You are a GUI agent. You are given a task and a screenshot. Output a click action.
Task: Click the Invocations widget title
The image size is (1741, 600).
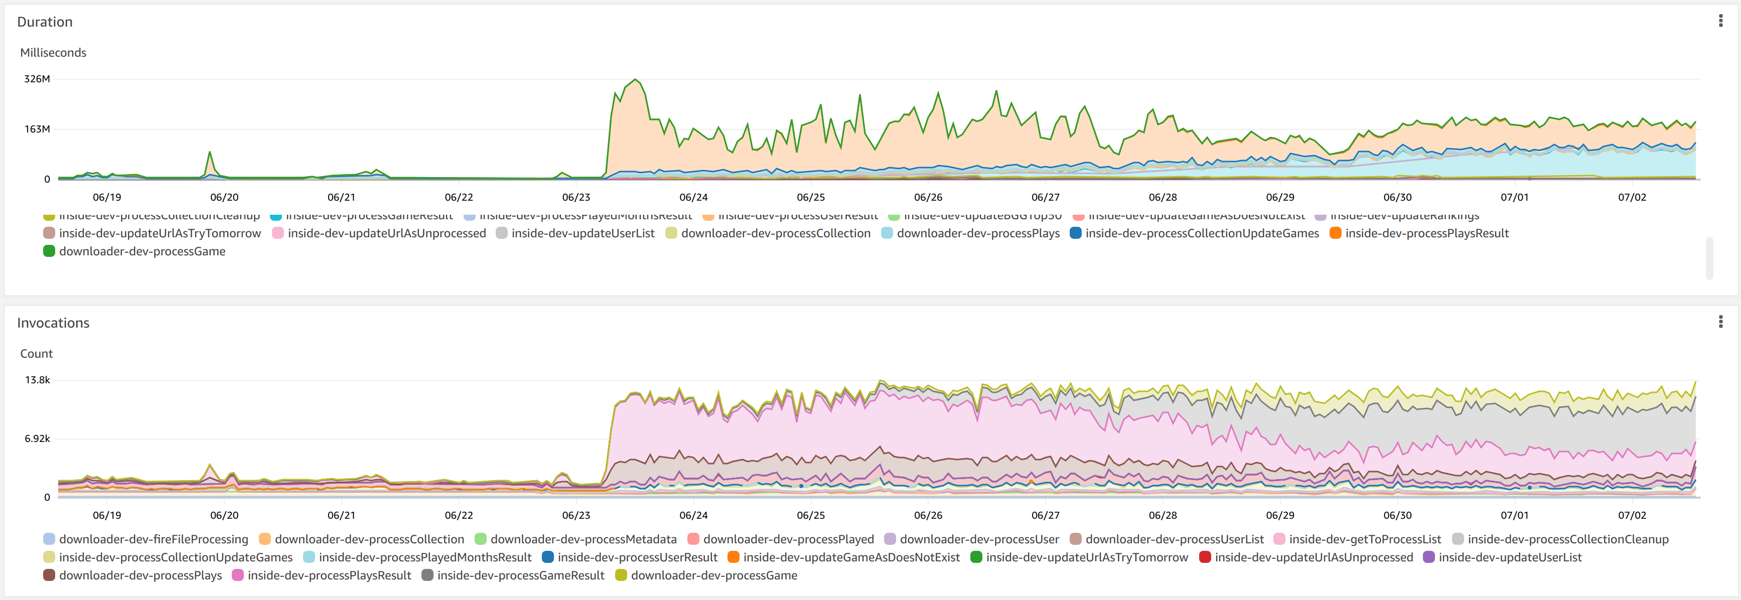point(53,323)
